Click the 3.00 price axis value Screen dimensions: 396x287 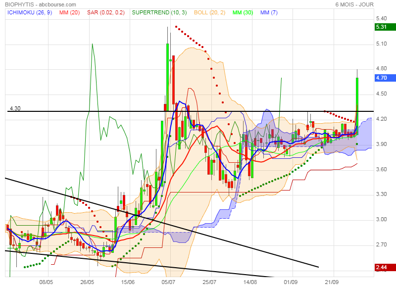[x=381, y=219]
